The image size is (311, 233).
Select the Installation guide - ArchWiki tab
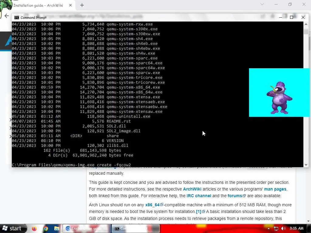(38, 5)
